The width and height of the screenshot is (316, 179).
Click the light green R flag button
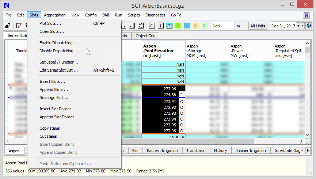204,26
